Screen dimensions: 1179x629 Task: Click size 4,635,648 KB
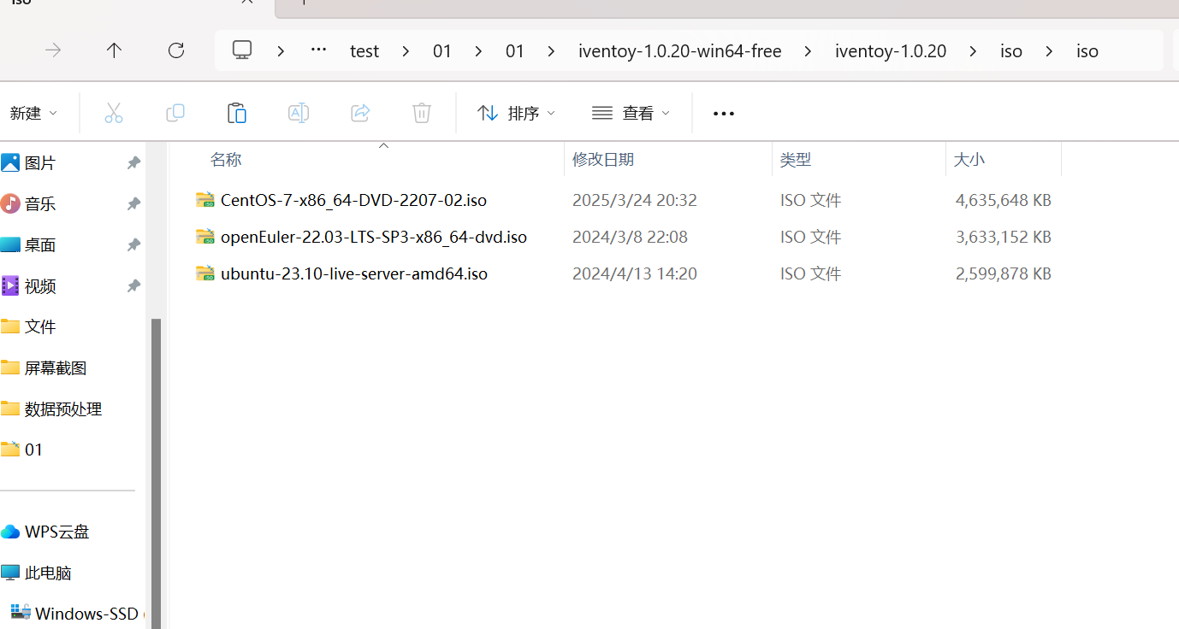point(1004,200)
